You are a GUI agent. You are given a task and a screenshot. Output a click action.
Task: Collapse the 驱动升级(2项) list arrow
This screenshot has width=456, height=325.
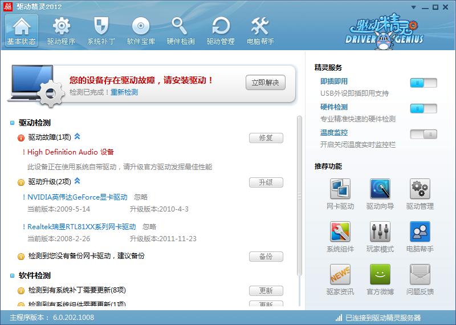[78, 181]
